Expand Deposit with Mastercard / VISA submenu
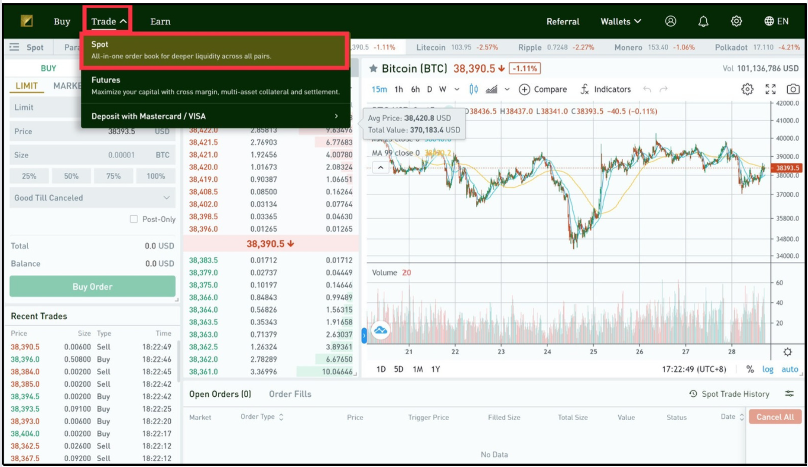The width and height of the screenshot is (808, 467). coord(215,116)
